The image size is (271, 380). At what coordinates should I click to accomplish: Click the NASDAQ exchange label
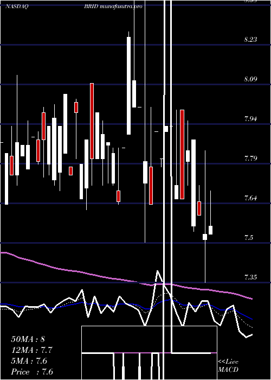(x=17, y=7)
